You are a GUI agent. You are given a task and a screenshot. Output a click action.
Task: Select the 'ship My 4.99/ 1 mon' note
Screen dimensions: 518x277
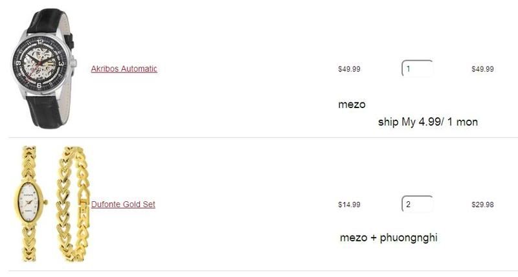click(x=427, y=122)
